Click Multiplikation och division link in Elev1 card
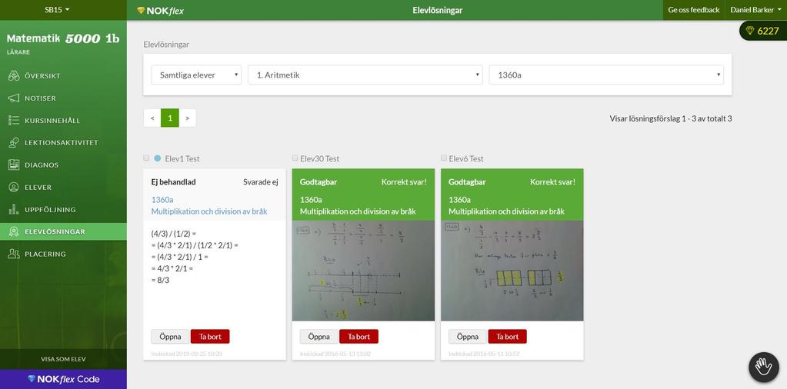Viewport: 787px width, 389px height. (x=209, y=211)
